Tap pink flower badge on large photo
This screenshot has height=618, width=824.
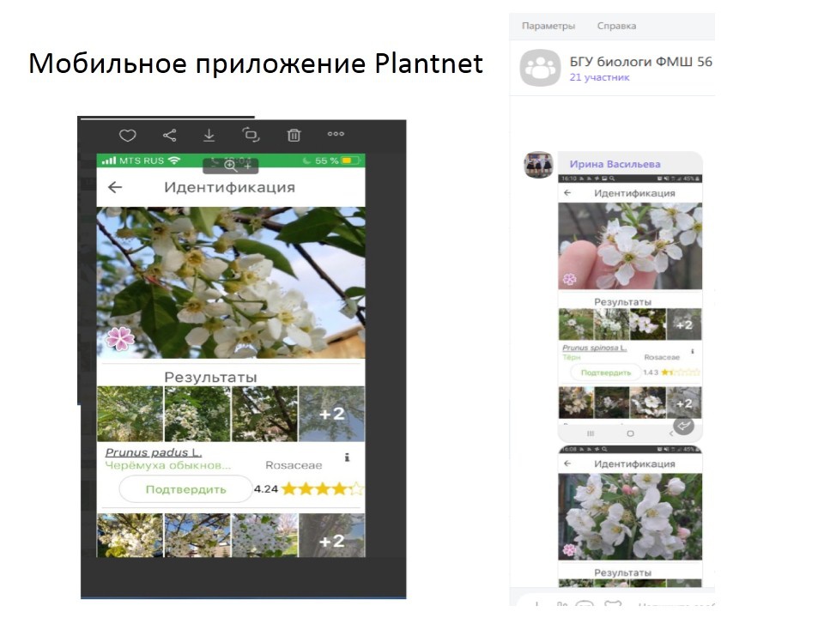point(119,339)
